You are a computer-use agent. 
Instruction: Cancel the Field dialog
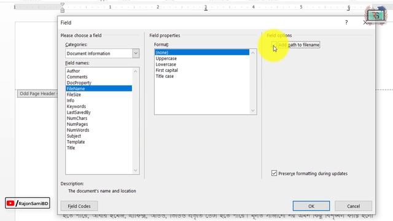click(x=354, y=206)
